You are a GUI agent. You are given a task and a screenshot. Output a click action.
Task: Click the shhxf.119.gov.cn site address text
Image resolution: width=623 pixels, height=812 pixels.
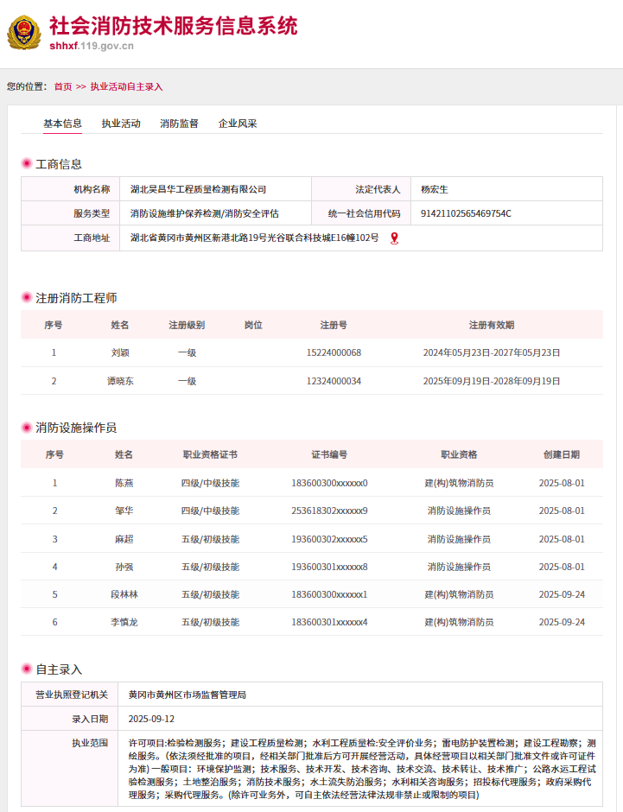(92, 47)
